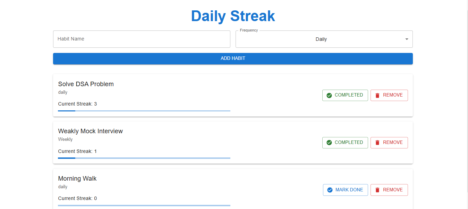Click trash icon for Solve DSA Problem
468x209 pixels.
tap(377, 95)
